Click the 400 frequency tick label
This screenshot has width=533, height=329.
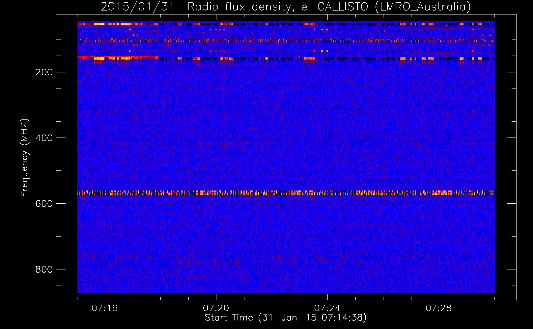(44, 138)
